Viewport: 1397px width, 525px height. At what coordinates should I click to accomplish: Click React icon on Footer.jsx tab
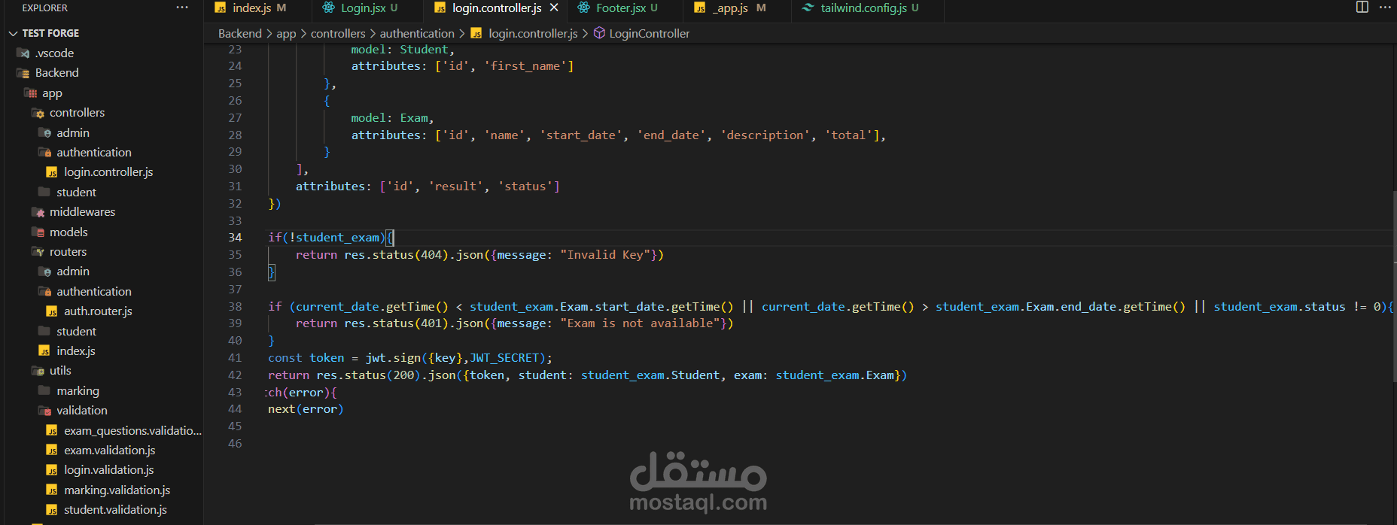click(583, 8)
